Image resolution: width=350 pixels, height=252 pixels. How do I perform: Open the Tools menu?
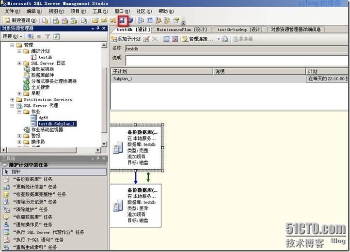pyautogui.click(x=100, y=11)
